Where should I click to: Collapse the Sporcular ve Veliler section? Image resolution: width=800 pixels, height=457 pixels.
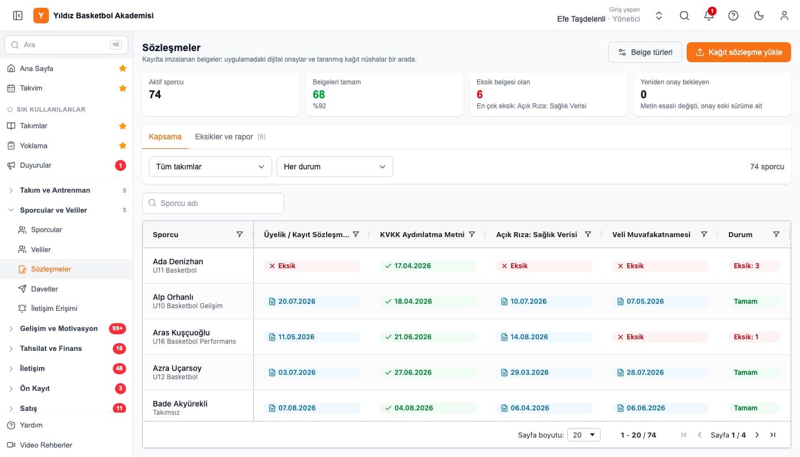[66, 210]
